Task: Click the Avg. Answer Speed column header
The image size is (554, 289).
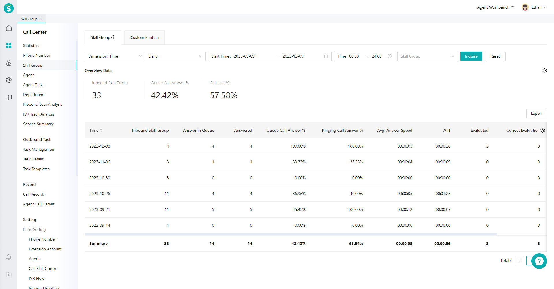Action: 395,130
